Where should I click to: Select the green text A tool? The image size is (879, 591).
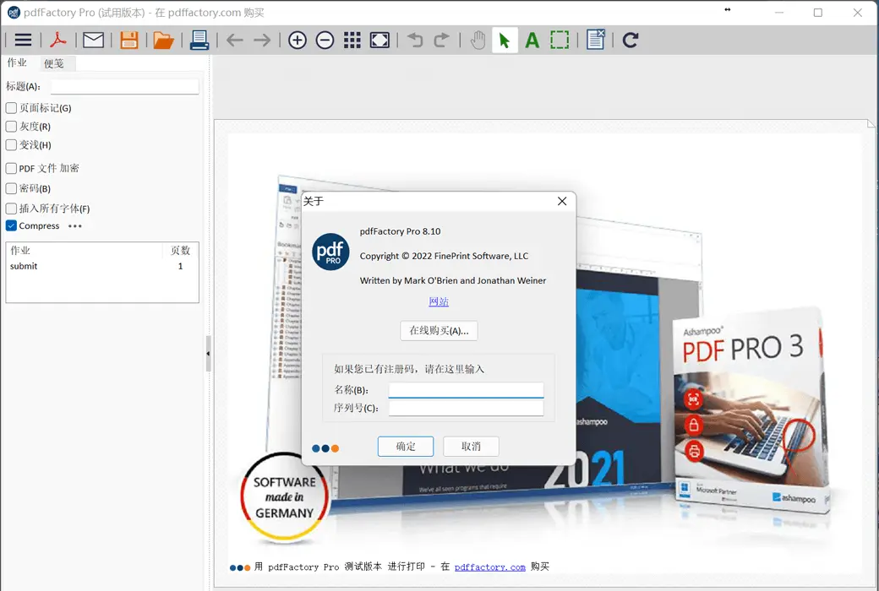(532, 40)
